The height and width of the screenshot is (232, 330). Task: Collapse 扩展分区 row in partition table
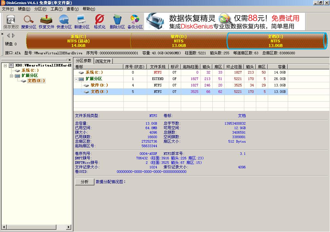point(76,79)
